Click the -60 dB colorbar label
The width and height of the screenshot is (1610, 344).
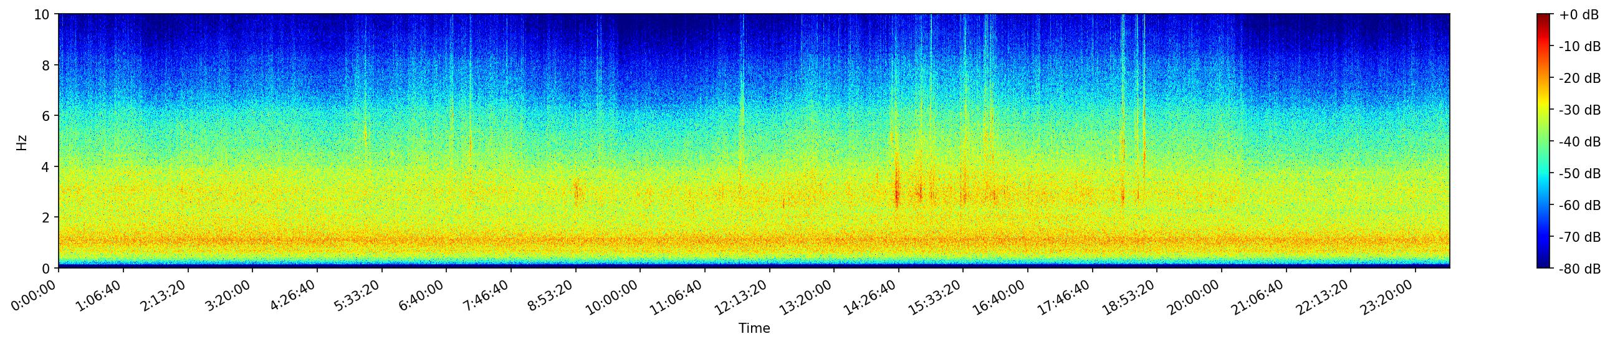pyautogui.click(x=1579, y=206)
